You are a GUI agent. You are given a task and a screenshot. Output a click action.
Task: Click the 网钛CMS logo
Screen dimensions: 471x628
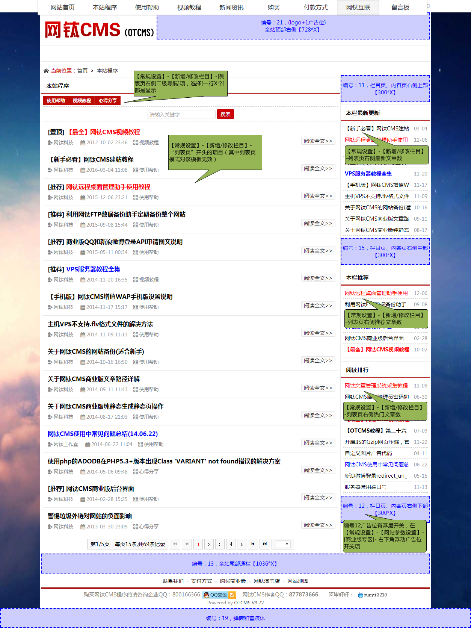99,30
